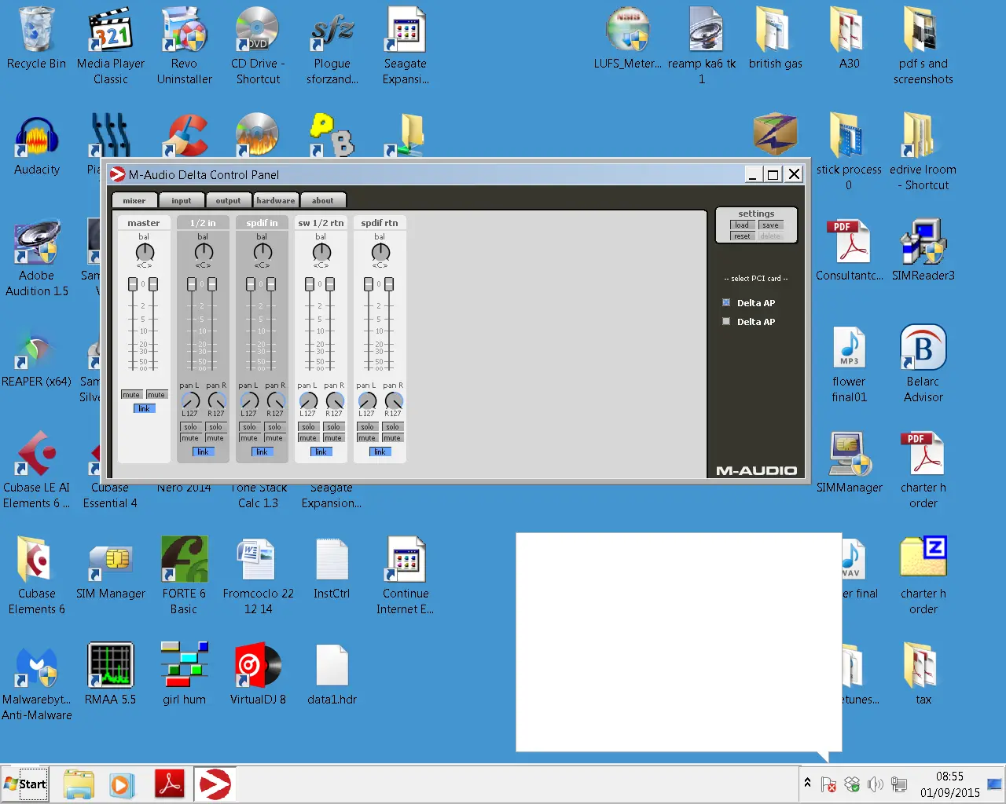Click the M-Audio Delta icon in taskbar
This screenshot has height=804, width=1006.
click(215, 784)
